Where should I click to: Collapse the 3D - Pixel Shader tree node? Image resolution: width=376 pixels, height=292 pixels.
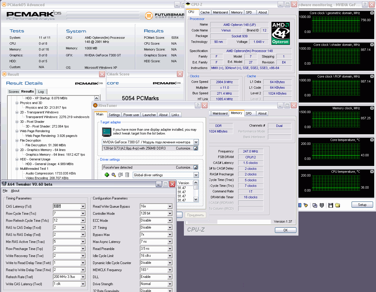[x=17, y=122]
